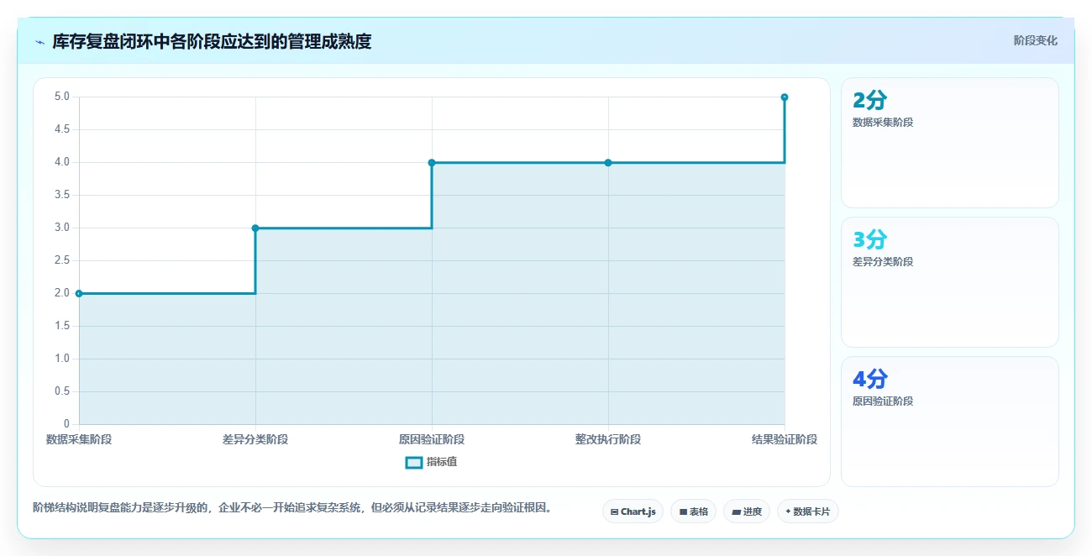Select the 表格 pill button
1092x556 pixels.
pyautogui.click(x=693, y=511)
